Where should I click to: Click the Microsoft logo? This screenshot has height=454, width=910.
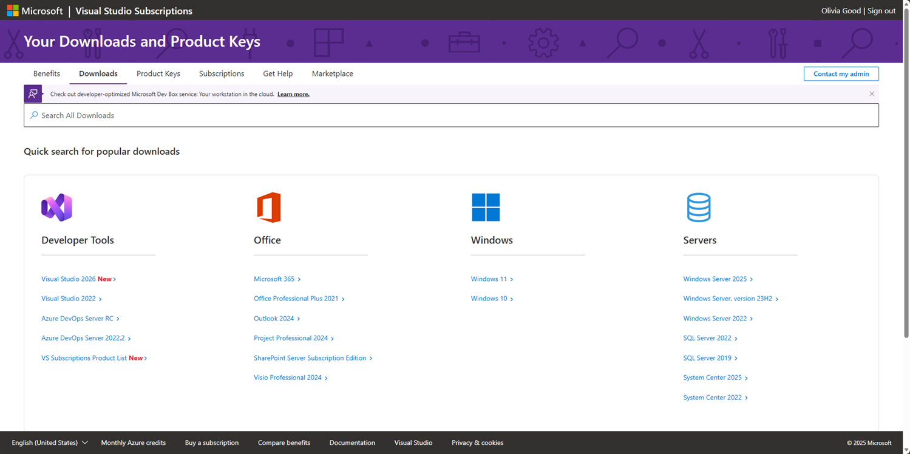[13, 10]
